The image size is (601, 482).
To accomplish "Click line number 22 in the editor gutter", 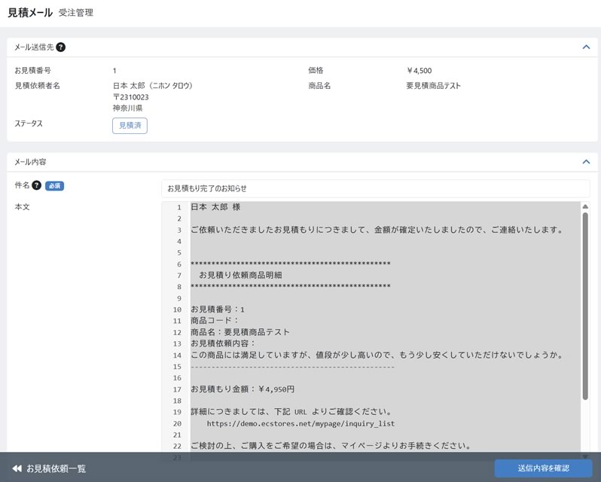I will tap(177, 446).
